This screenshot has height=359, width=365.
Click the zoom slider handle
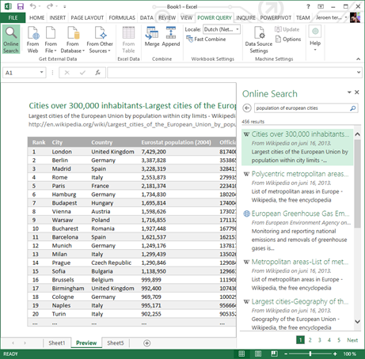click(310, 353)
